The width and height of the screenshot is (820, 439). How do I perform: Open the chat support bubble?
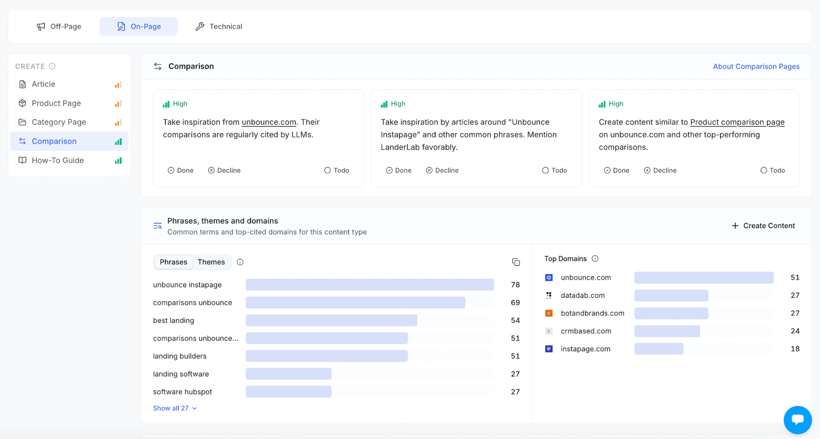pos(798,420)
